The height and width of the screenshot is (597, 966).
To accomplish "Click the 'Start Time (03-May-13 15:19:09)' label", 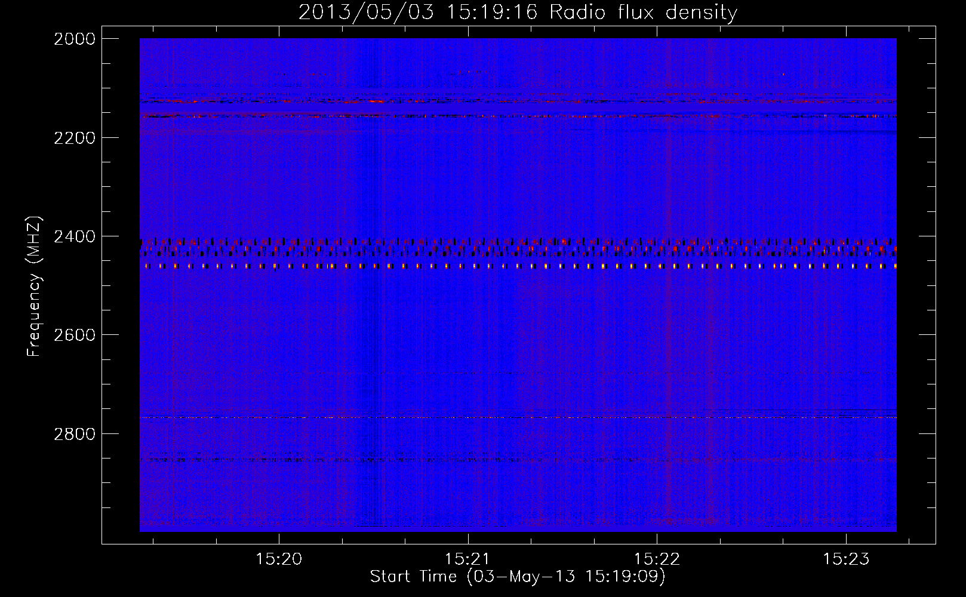I will (518, 577).
